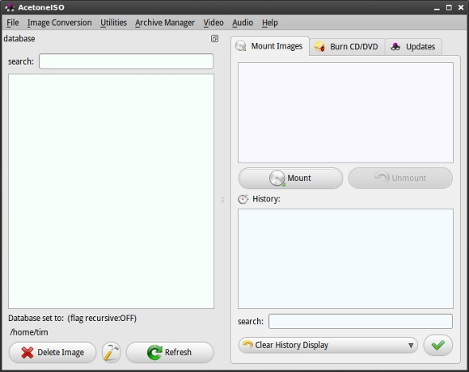
Task: Click the grayed Unmount button
Action: click(400, 178)
